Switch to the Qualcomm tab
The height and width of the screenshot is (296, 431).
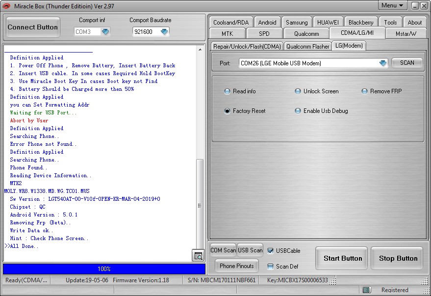tap(306, 33)
